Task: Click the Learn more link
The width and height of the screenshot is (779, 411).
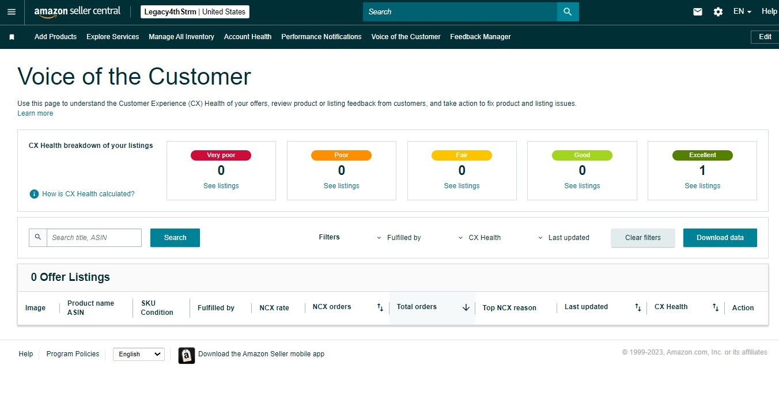Action: [x=35, y=113]
